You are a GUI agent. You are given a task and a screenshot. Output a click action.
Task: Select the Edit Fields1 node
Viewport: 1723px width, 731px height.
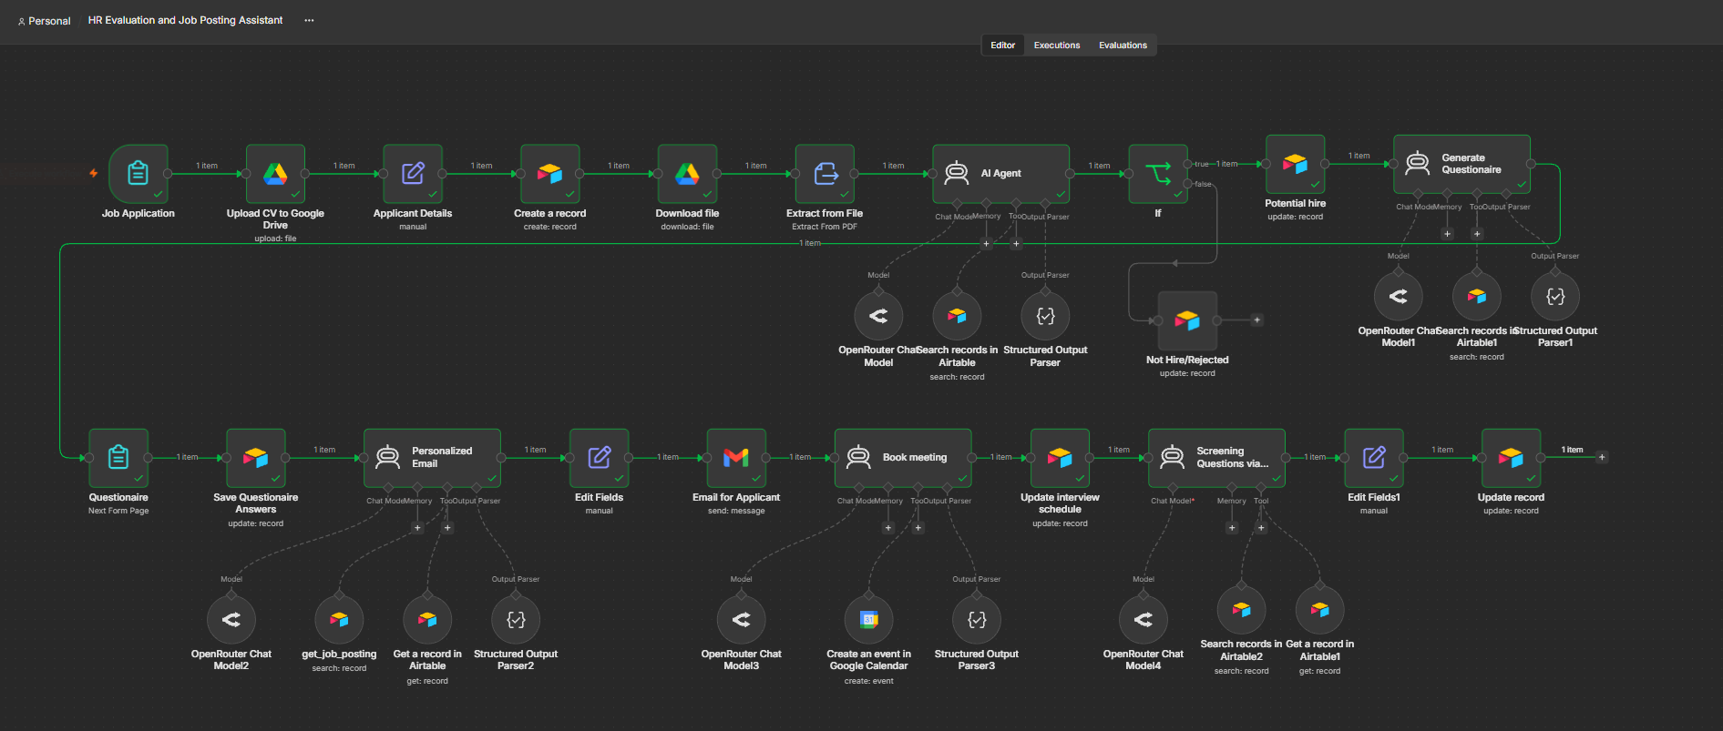(x=1374, y=457)
